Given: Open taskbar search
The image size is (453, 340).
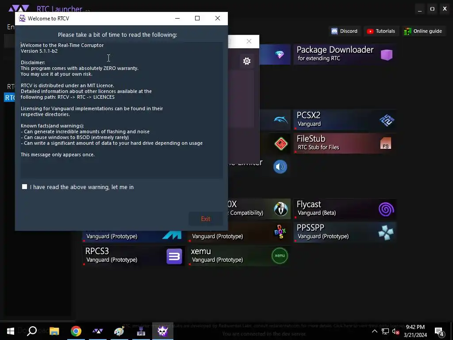Looking at the screenshot, I should pos(32,331).
